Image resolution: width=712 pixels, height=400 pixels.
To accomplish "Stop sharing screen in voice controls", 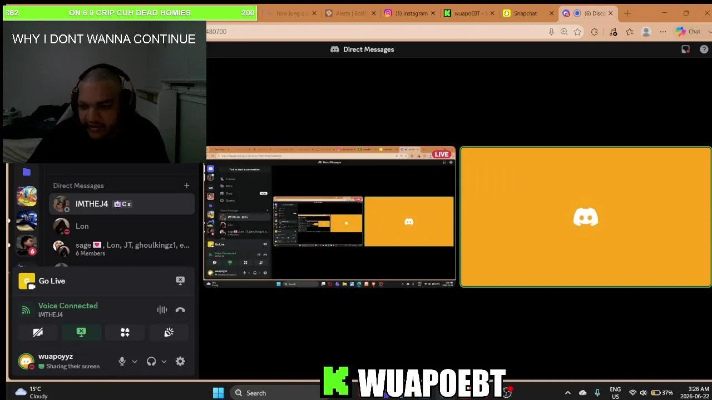I will click(x=81, y=332).
